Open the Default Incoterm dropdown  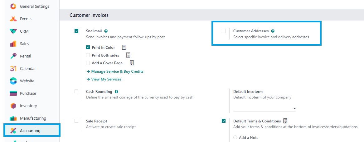click(265, 108)
